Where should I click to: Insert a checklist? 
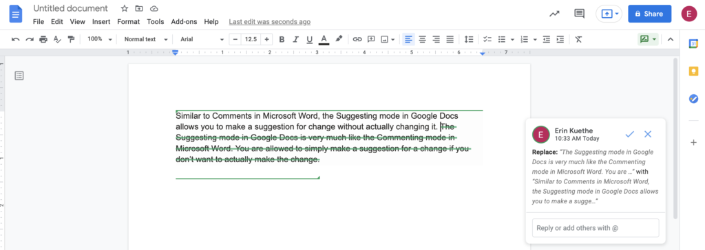click(x=487, y=40)
